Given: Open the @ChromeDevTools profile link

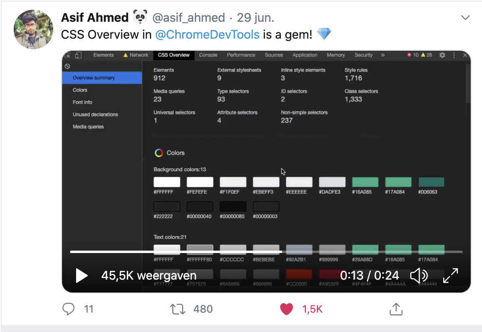Looking at the screenshot, I should pos(207,35).
